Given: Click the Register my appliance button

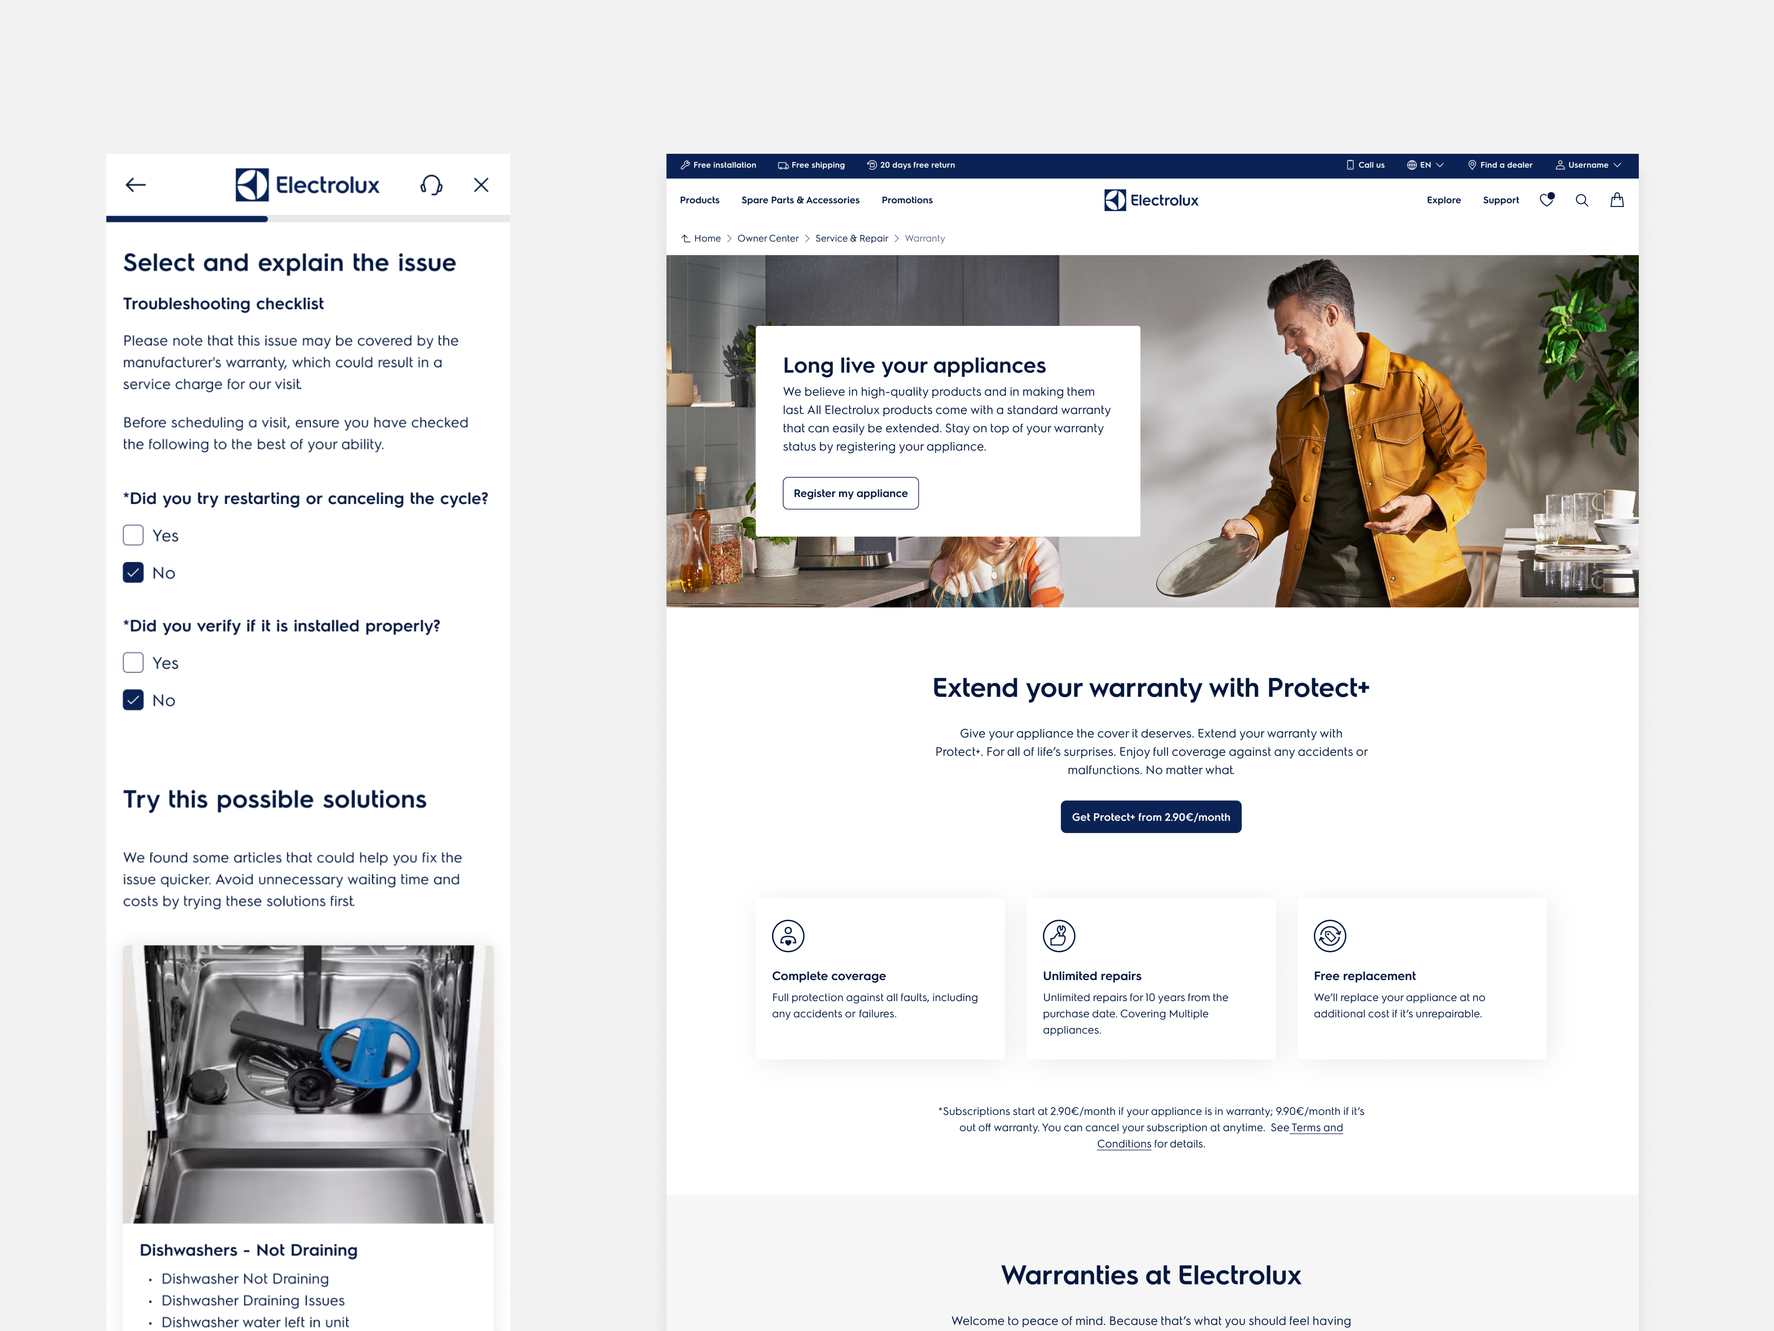Looking at the screenshot, I should point(851,493).
